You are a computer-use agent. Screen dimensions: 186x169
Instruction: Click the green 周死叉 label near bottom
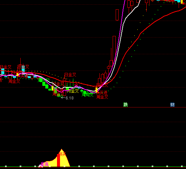[88, 94]
